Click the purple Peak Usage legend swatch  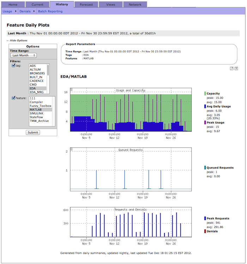(205, 122)
